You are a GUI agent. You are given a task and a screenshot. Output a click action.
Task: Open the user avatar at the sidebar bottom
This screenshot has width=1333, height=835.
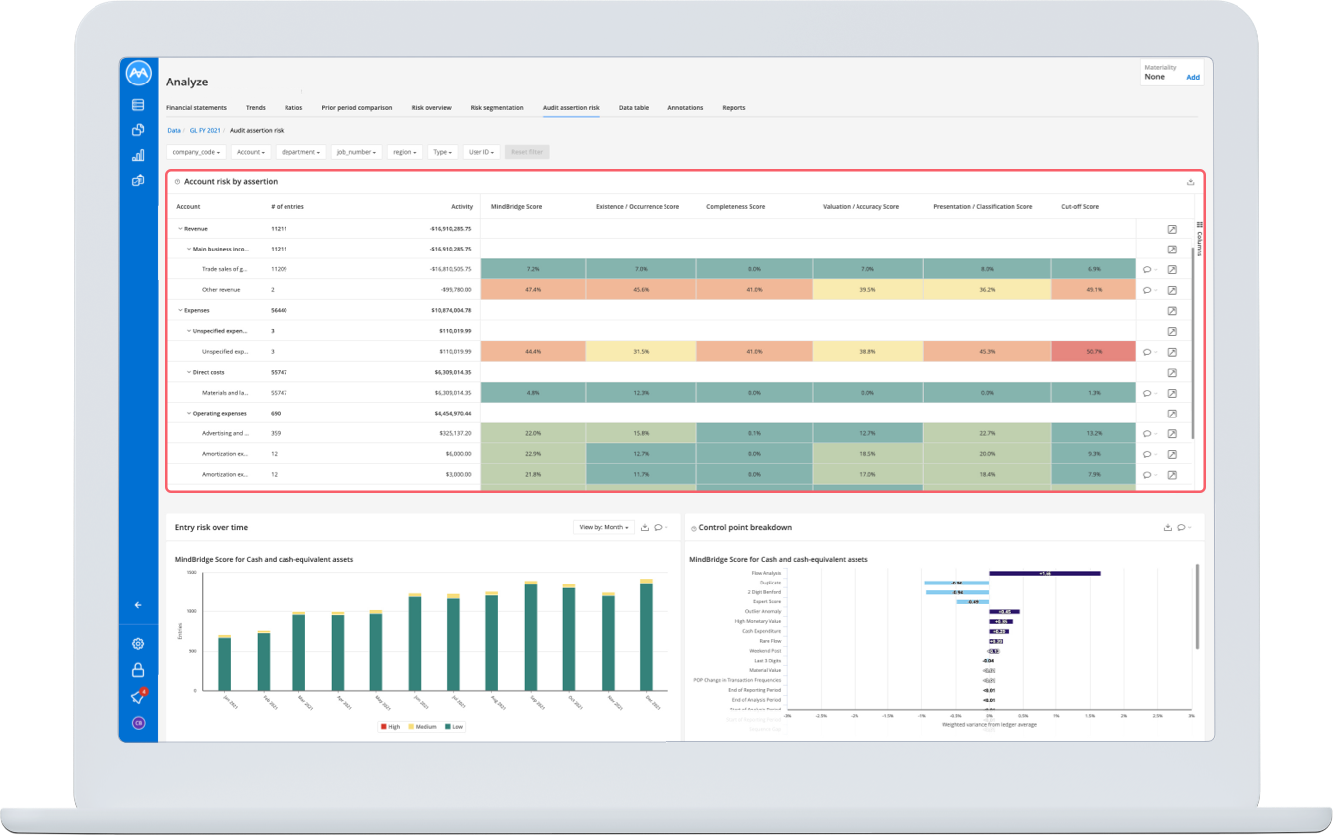point(138,723)
